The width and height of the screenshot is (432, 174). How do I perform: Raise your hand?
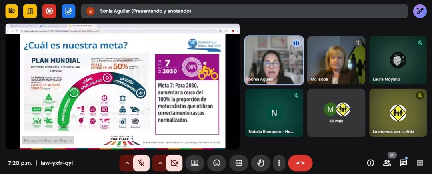click(260, 163)
